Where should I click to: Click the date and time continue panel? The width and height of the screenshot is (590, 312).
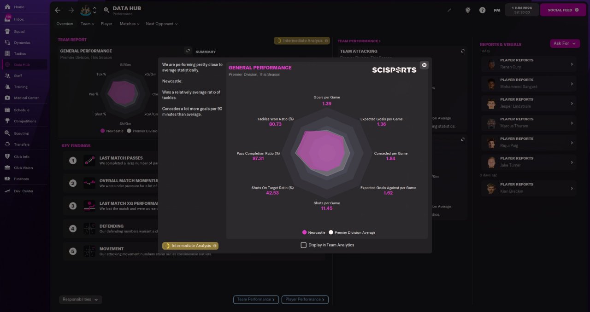[x=521, y=10]
